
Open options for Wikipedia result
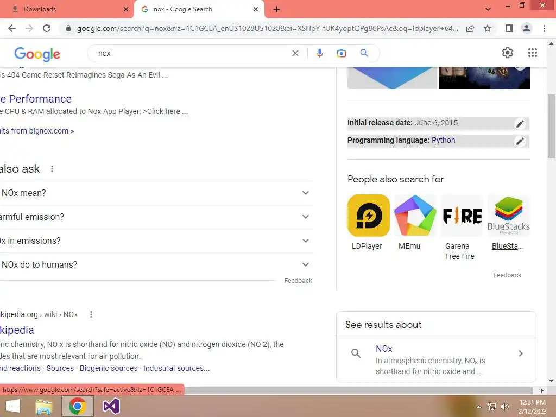coord(91,314)
